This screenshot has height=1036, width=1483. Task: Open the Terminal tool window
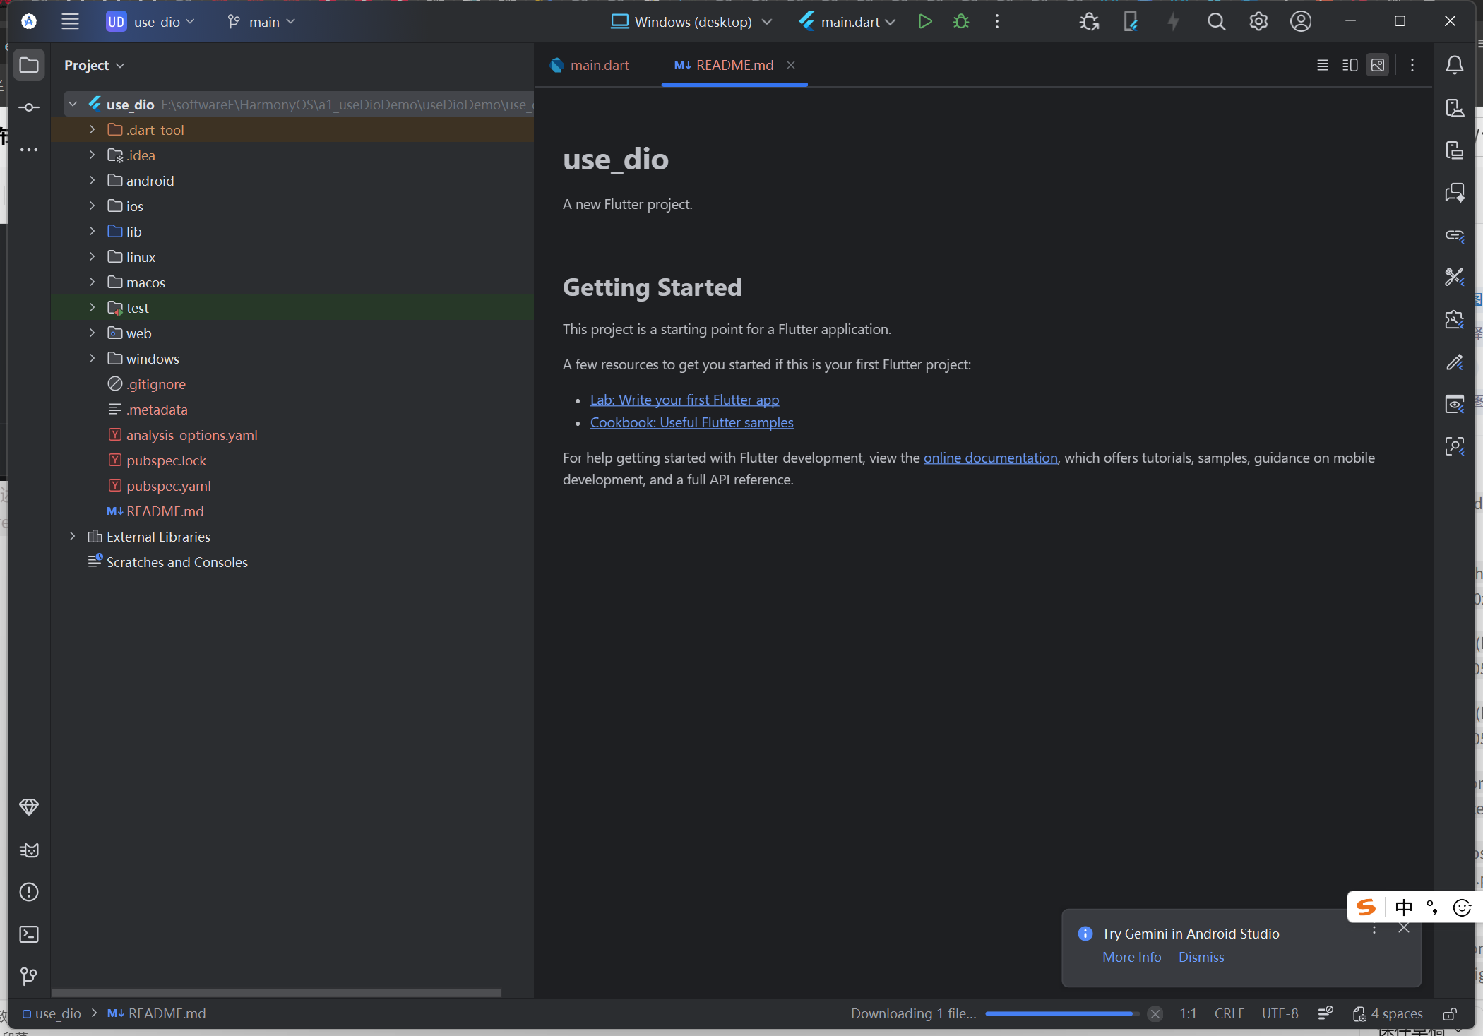29,934
